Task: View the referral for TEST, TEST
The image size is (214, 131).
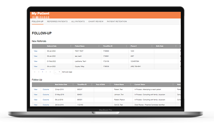Action: [35, 51]
